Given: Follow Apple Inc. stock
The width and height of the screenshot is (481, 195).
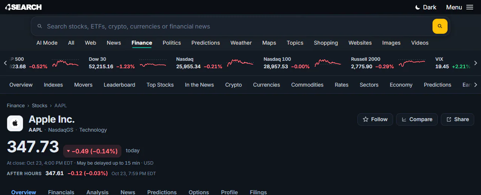Looking at the screenshot, I should [x=375, y=119].
